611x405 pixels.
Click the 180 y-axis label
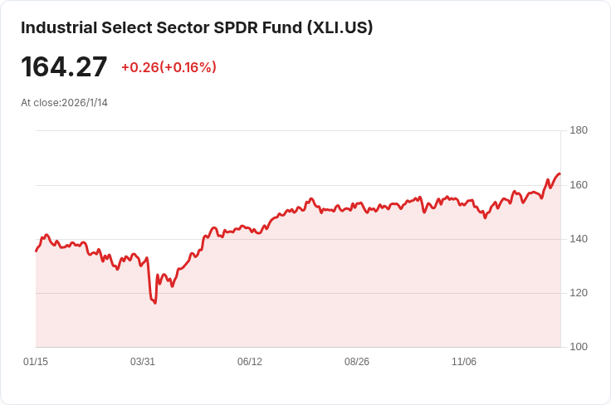coord(578,130)
